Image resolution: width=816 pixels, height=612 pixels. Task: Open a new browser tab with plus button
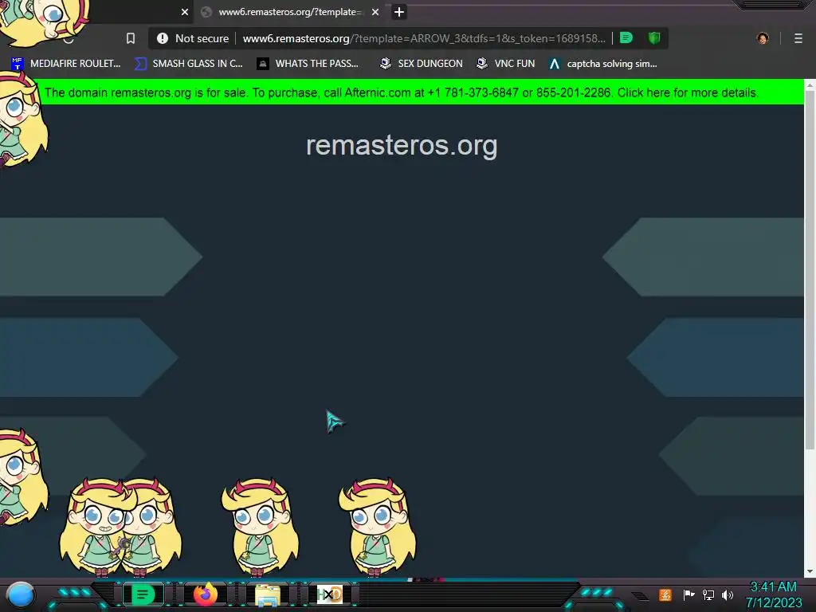pos(399,12)
